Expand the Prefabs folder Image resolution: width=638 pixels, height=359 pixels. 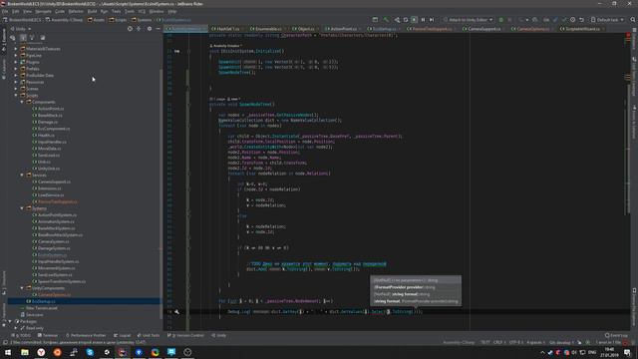point(16,69)
